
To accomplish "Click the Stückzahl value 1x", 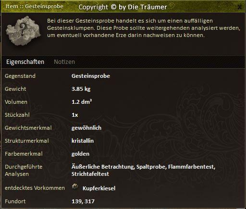I will pos(74,115).
